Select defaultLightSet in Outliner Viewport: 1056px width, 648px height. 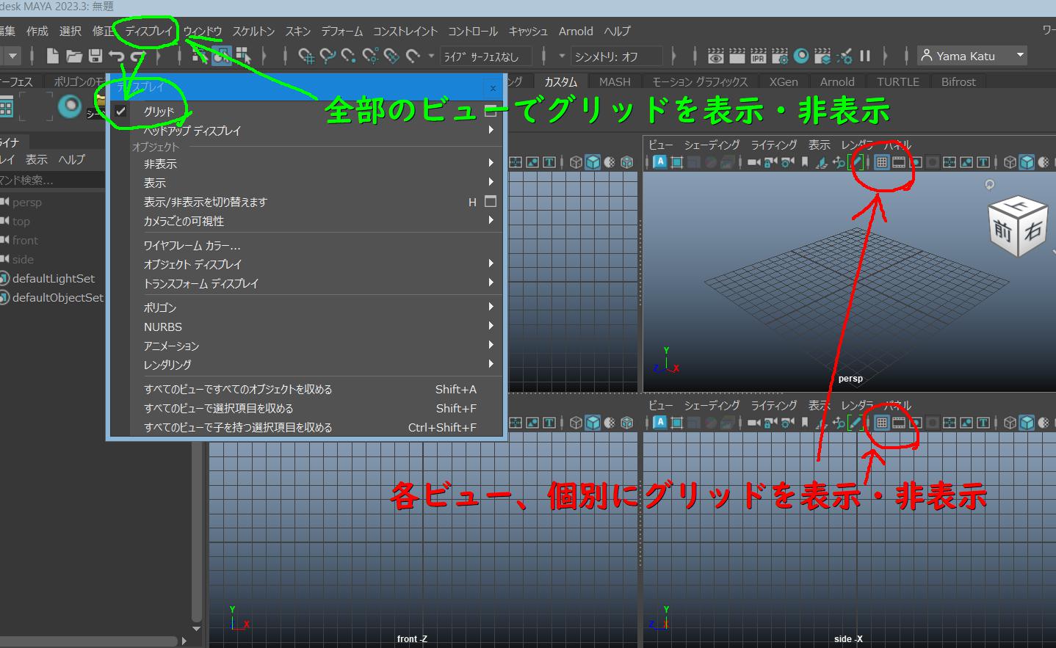point(52,278)
